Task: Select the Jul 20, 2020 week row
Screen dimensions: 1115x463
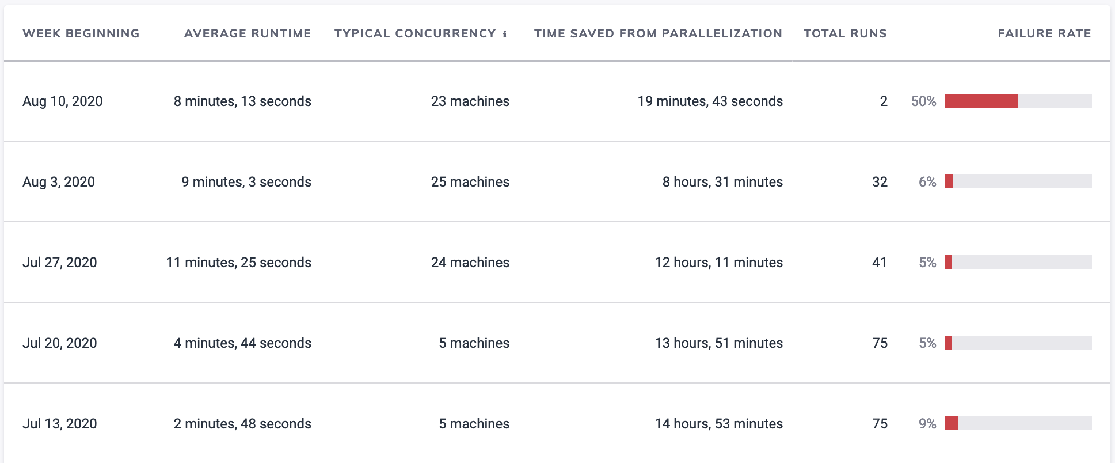Action: (60, 343)
